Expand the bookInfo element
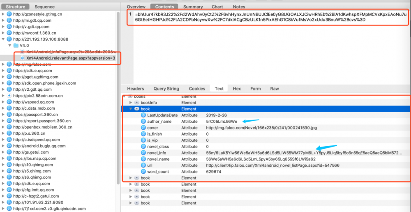Viewport: 411px width, 212px height. pos(131,102)
